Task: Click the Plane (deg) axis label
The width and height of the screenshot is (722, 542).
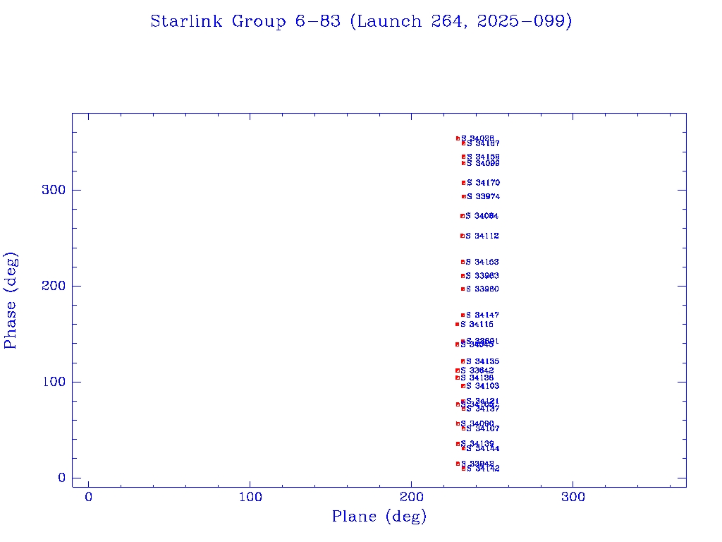Action: click(379, 517)
